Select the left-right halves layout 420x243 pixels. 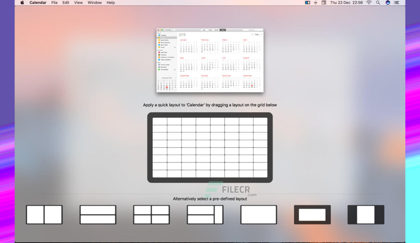pos(44,214)
